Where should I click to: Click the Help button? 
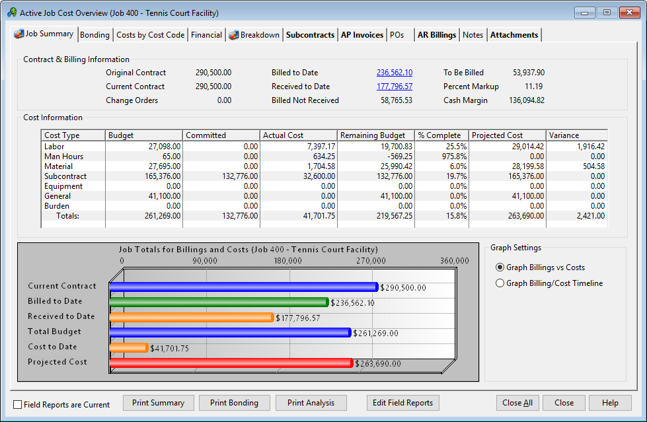[x=609, y=403]
